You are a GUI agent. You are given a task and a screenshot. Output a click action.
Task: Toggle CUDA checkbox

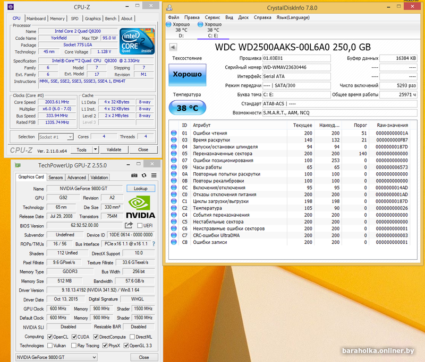tap(74, 337)
